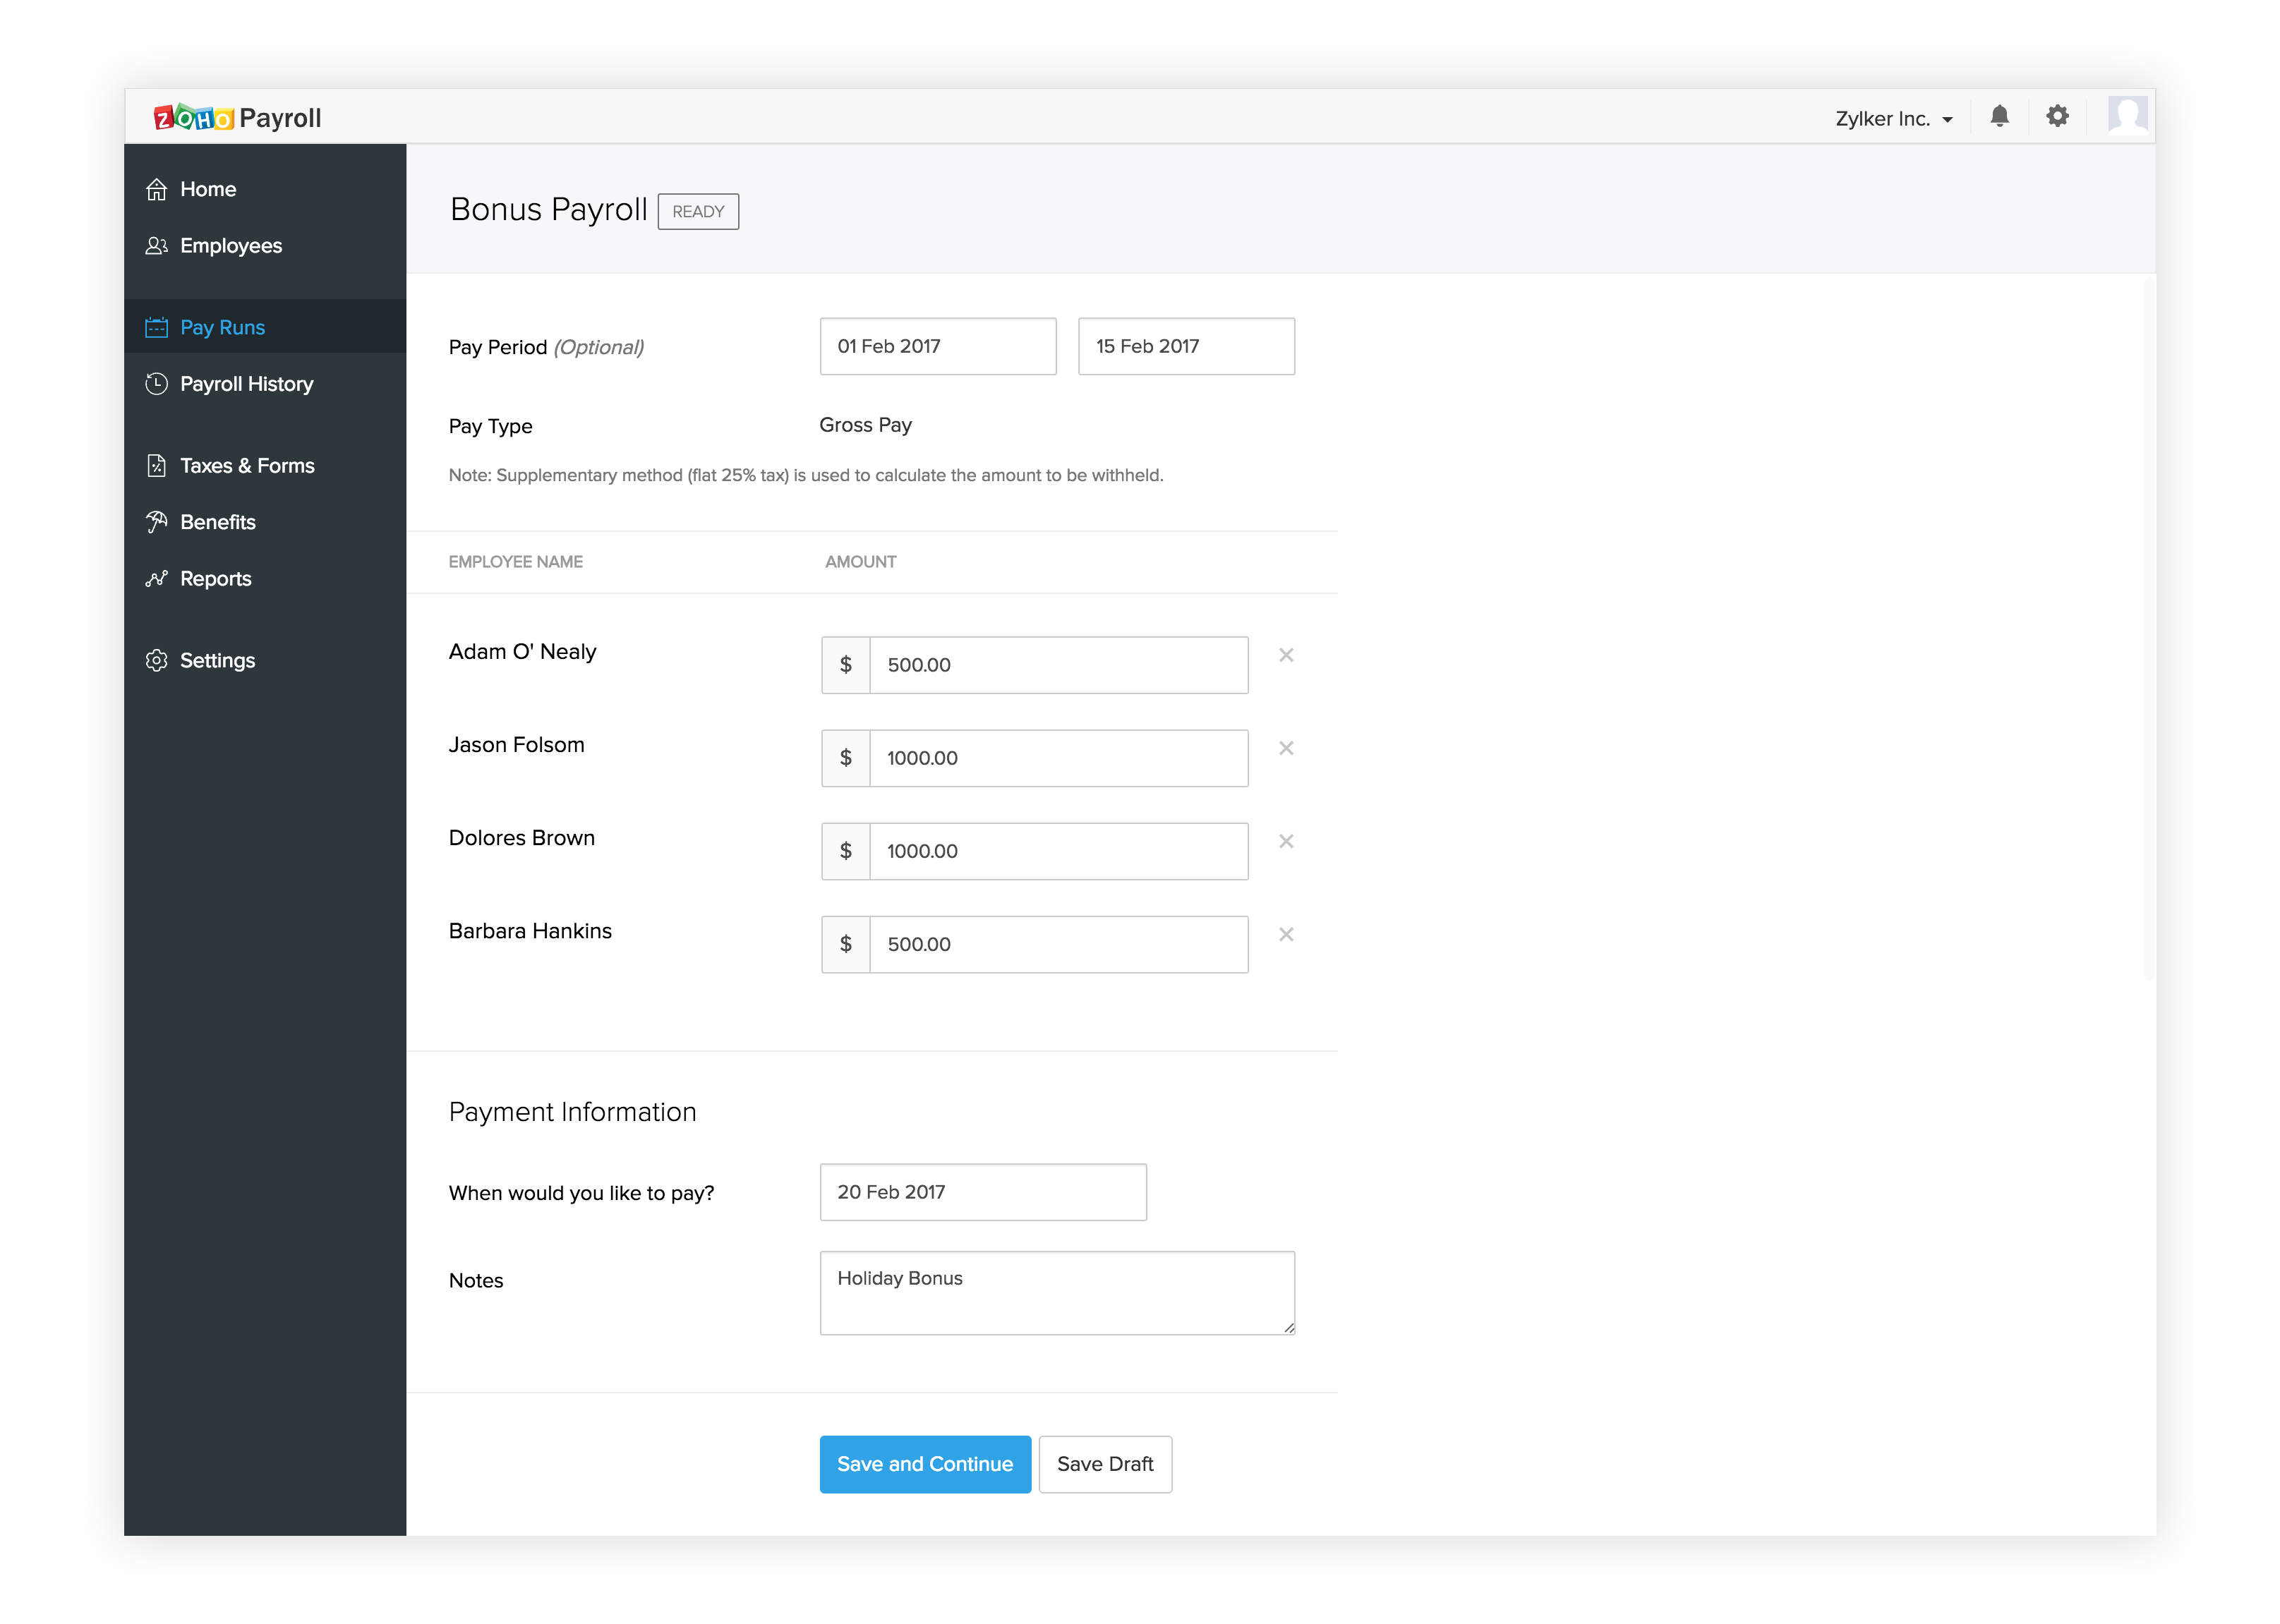This screenshot has width=2280, height=1624.
Task: Click the Save Draft button
Action: [x=1104, y=1464]
